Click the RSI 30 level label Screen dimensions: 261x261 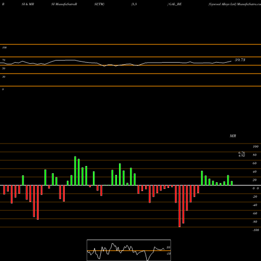point(4,77)
